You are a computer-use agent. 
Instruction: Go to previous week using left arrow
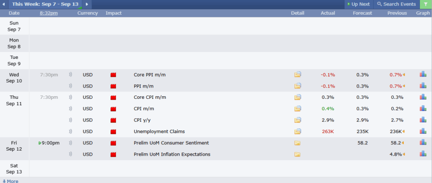pyautogui.click(x=3, y=4)
